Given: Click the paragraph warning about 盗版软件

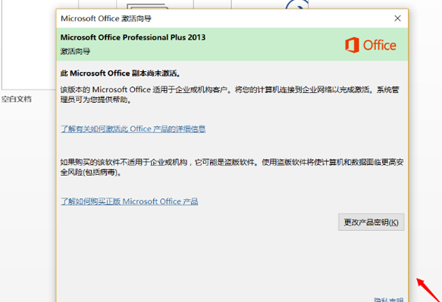Looking at the screenshot, I should pos(232,167).
